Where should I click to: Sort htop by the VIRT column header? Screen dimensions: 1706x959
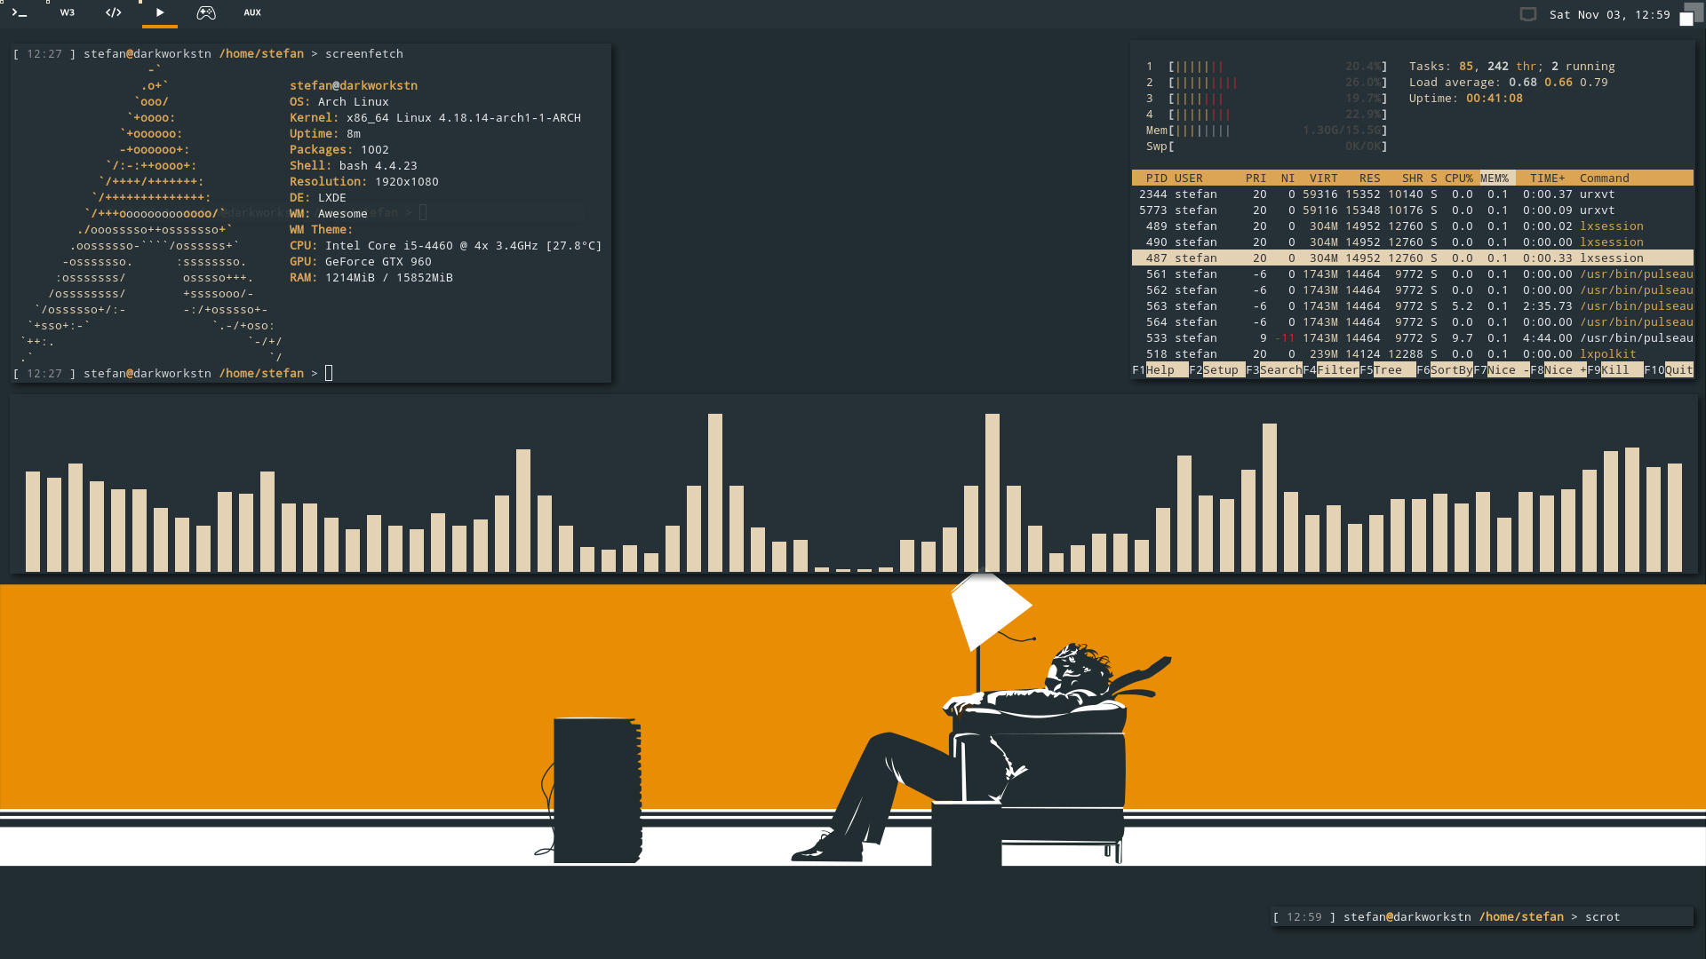[x=1323, y=178]
